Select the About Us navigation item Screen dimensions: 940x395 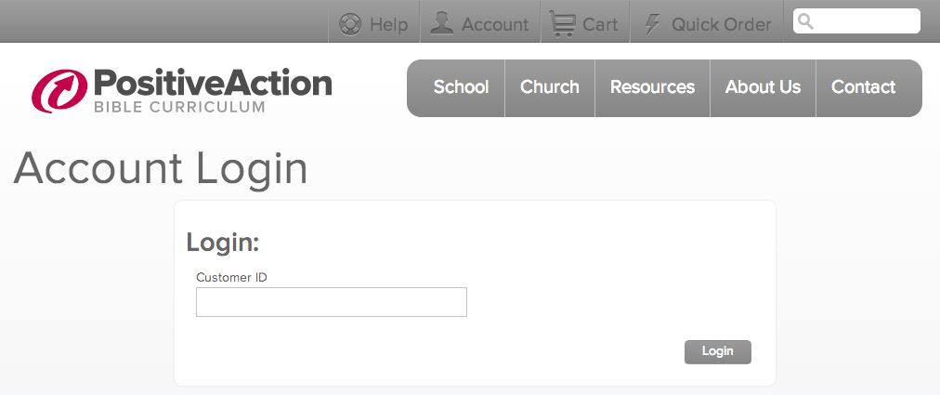(763, 87)
